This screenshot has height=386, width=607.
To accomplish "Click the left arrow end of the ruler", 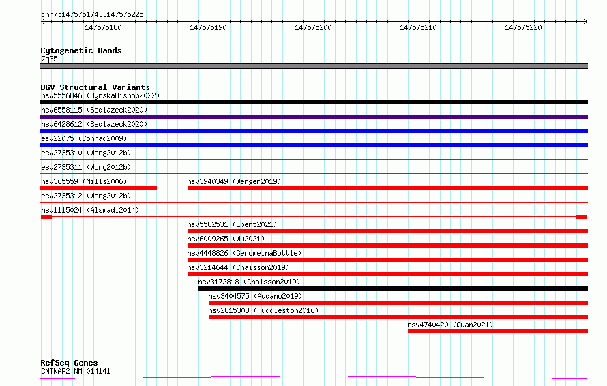I will click(42, 22).
